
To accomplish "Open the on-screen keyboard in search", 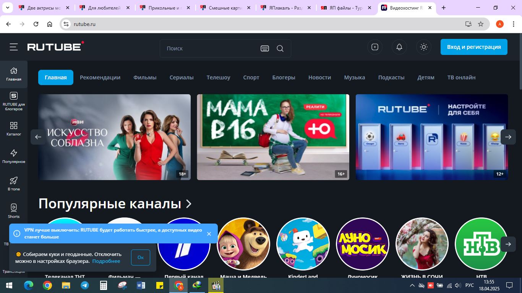I will [x=265, y=48].
